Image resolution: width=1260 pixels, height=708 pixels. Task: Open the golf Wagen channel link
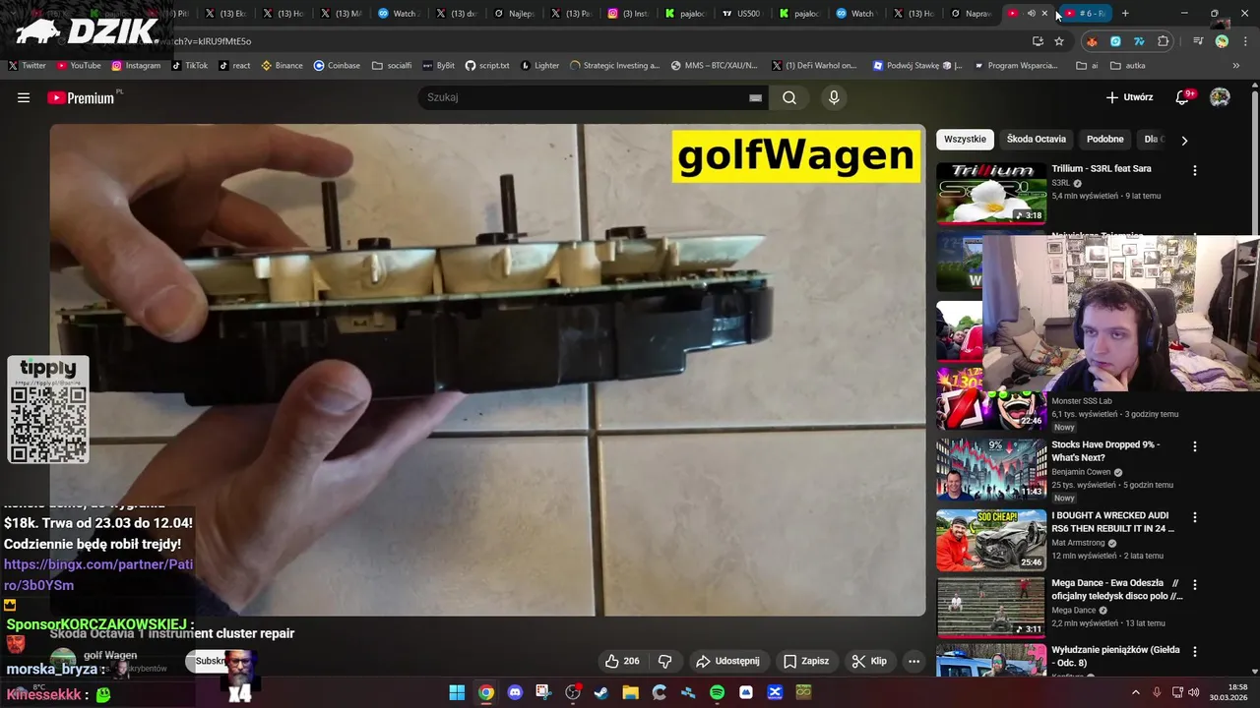[110, 655]
